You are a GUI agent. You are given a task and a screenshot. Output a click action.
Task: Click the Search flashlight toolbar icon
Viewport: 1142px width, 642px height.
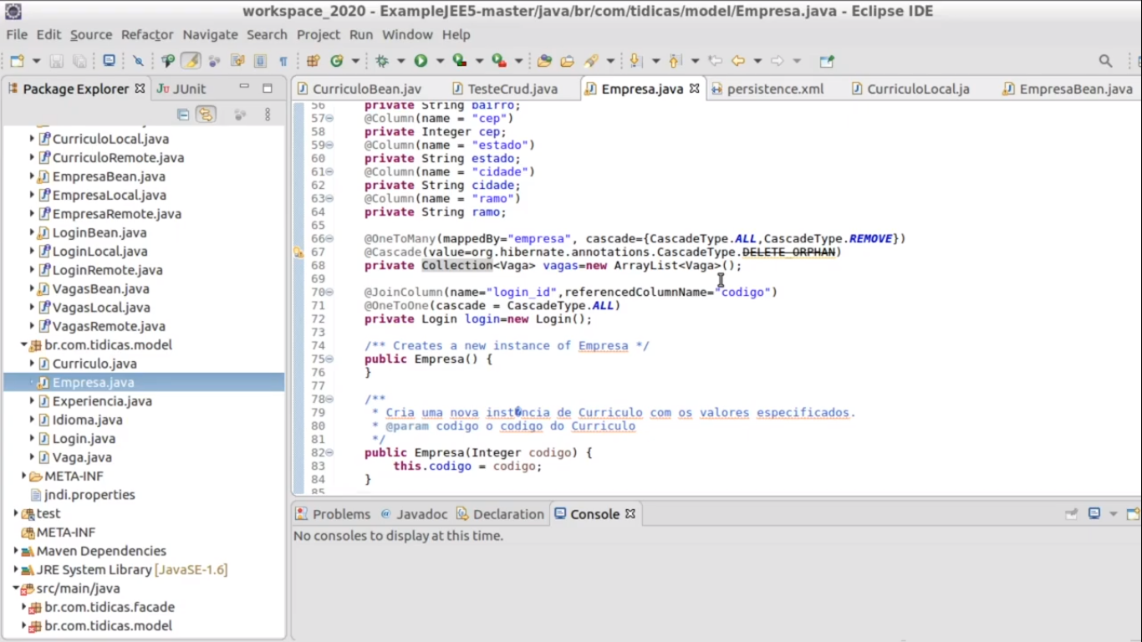592,61
